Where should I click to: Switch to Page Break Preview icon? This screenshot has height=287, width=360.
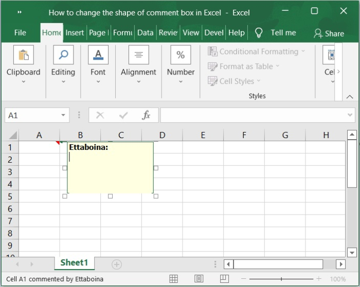224,279
